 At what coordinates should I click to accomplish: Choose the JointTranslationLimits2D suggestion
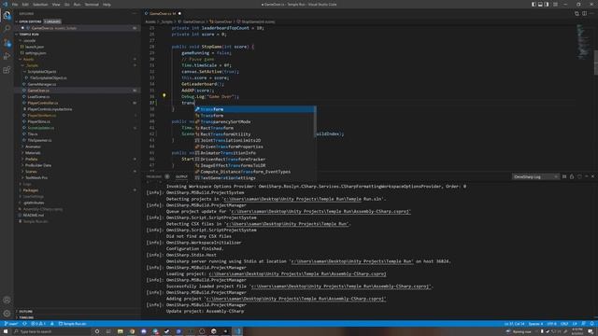(x=254, y=141)
